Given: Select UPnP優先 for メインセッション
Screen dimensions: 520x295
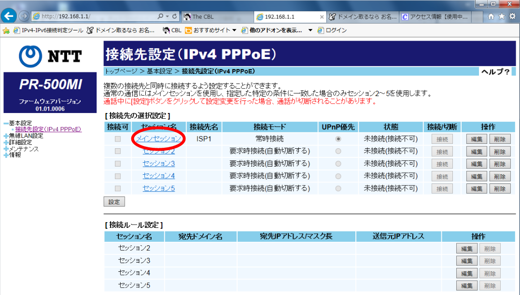Looking at the screenshot, I should [x=338, y=139].
